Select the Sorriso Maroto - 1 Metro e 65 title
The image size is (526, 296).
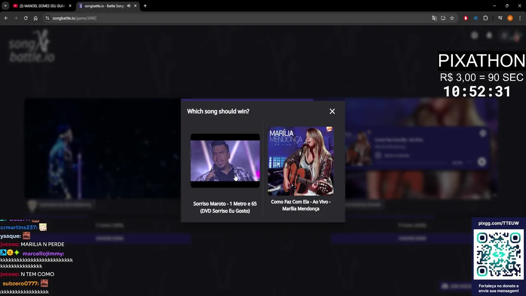click(x=225, y=207)
